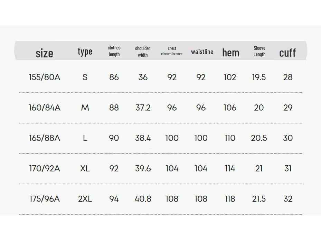This screenshot has width=321, height=241.
Task: Click the 37.2 shoulder width value
Action: point(143,108)
